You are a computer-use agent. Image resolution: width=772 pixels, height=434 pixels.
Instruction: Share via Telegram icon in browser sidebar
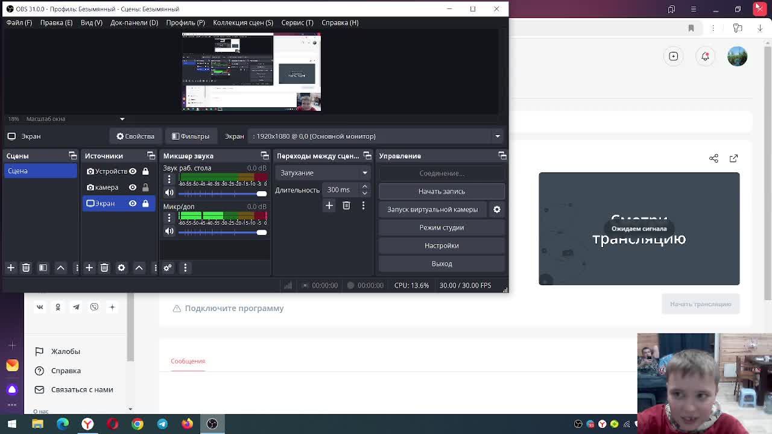76,307
